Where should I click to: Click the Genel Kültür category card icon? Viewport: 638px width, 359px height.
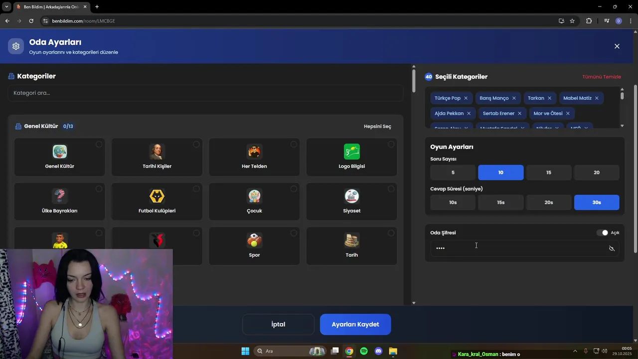(x=60, y=152)
